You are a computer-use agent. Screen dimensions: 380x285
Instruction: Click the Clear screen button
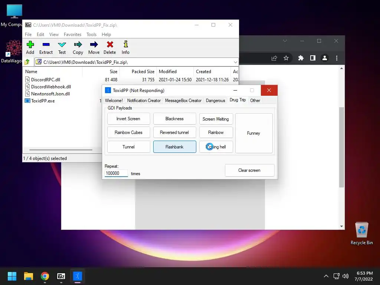[249, 170]
